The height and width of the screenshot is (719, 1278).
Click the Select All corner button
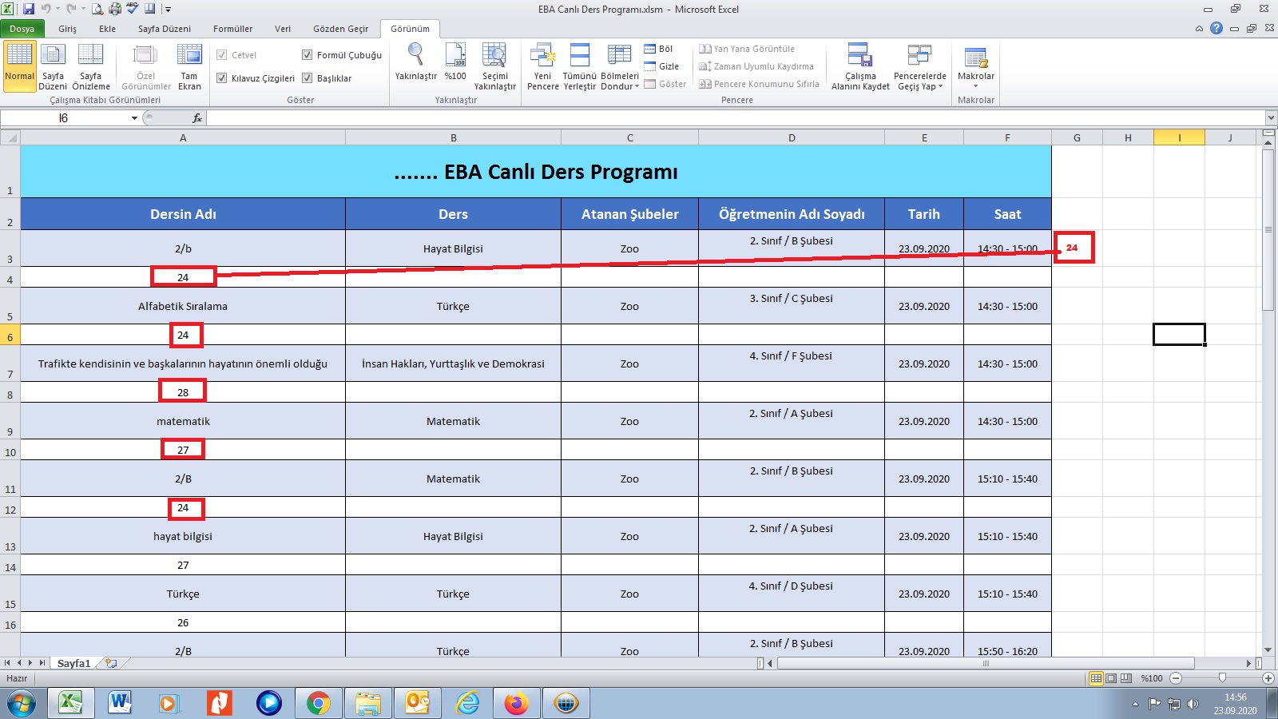pyautogui.click(x=10, y=138)
